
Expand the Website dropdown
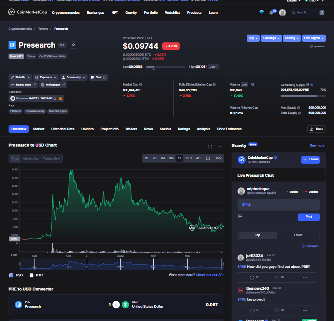(x=20, y=77)
